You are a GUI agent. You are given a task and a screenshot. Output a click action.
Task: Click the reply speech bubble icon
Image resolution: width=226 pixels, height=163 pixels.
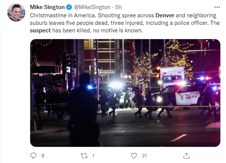click(x=34, y=156)
